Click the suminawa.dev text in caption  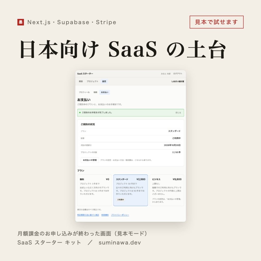[120, 243]
